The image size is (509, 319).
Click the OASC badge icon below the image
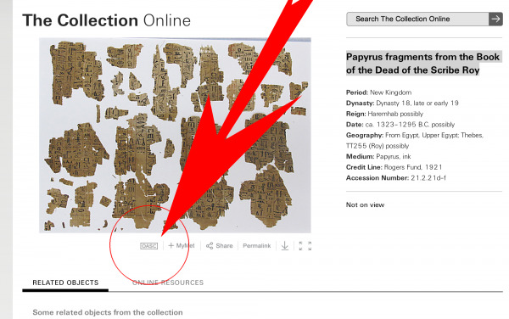[149, 246]
